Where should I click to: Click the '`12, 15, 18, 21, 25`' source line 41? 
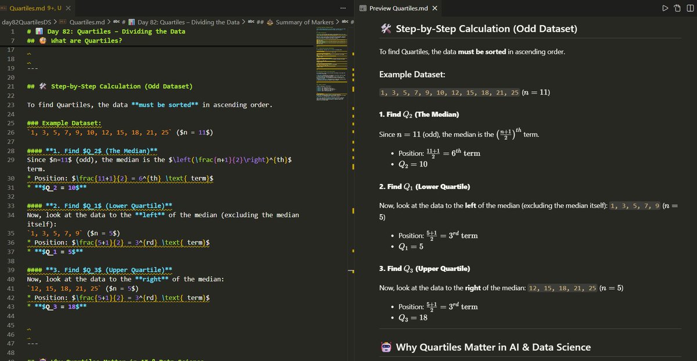point(82,288)
